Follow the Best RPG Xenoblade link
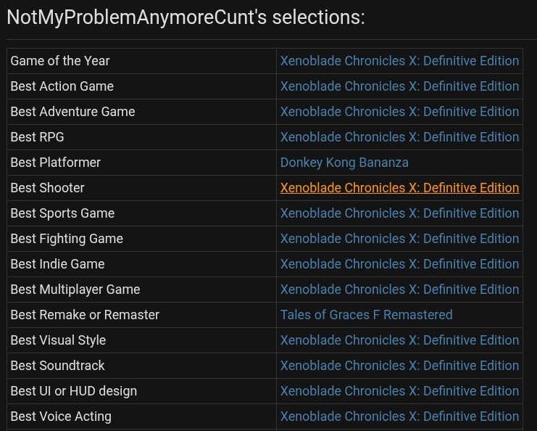This screenshot has width=537, height=431. click(399, 137)
